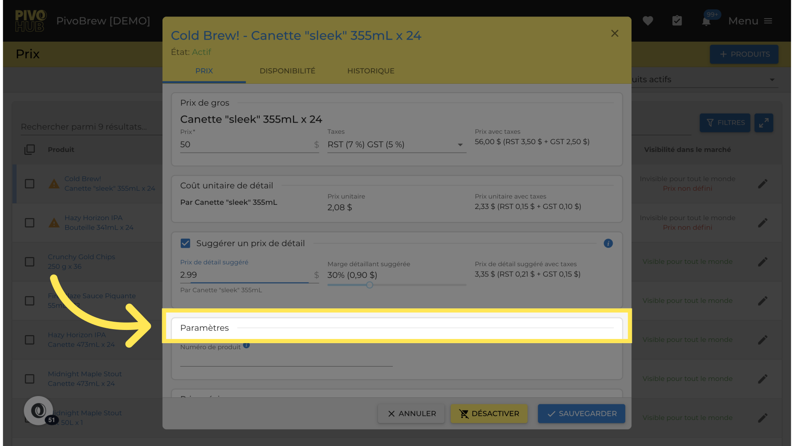Click the expand fullscreen table icon
The image size is (794, 446).
763,123
